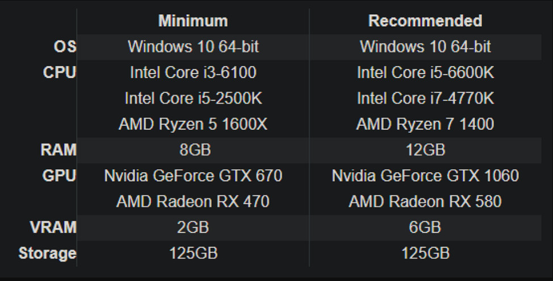
Task: Click the Nvidia GeForce GTX 670 text
Action: [x=193, y=175]
